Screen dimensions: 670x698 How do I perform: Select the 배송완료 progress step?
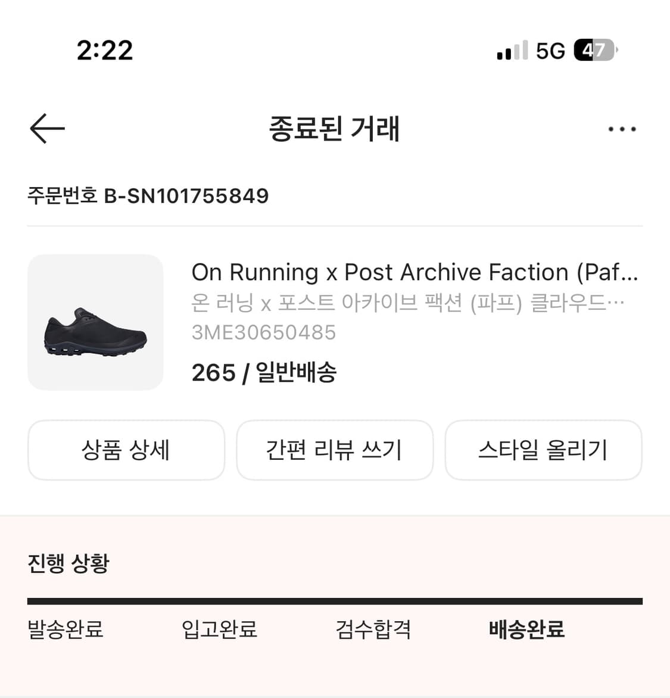click(526, 629)
